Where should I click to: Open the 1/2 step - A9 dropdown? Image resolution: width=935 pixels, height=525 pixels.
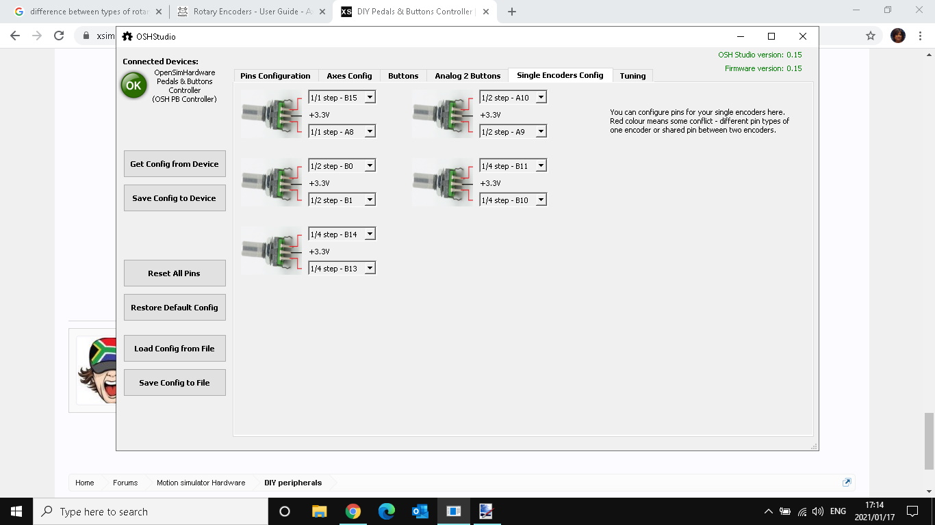coord(513,131)
